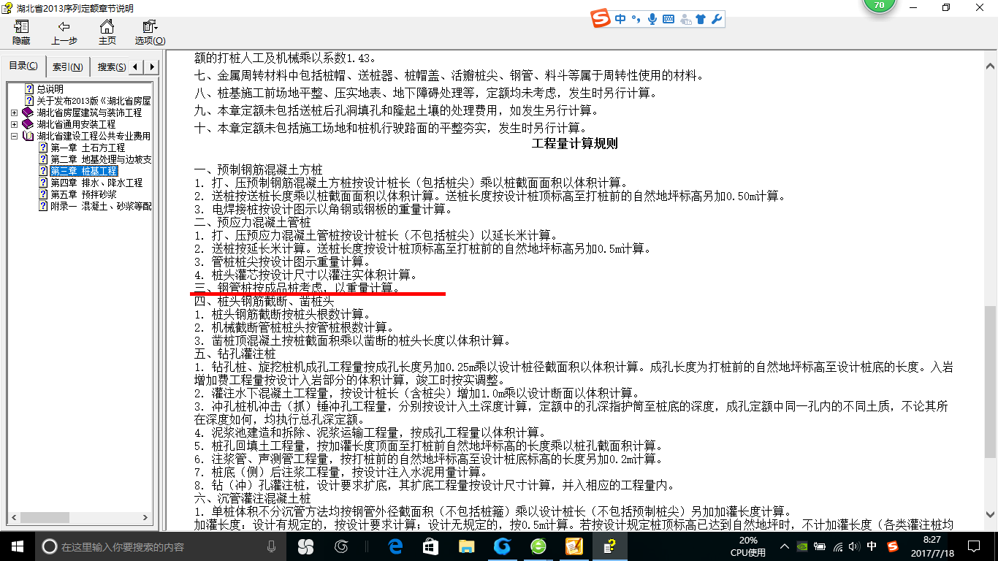
Task: Open the Windows Start menu
Action: coord(17,546)
